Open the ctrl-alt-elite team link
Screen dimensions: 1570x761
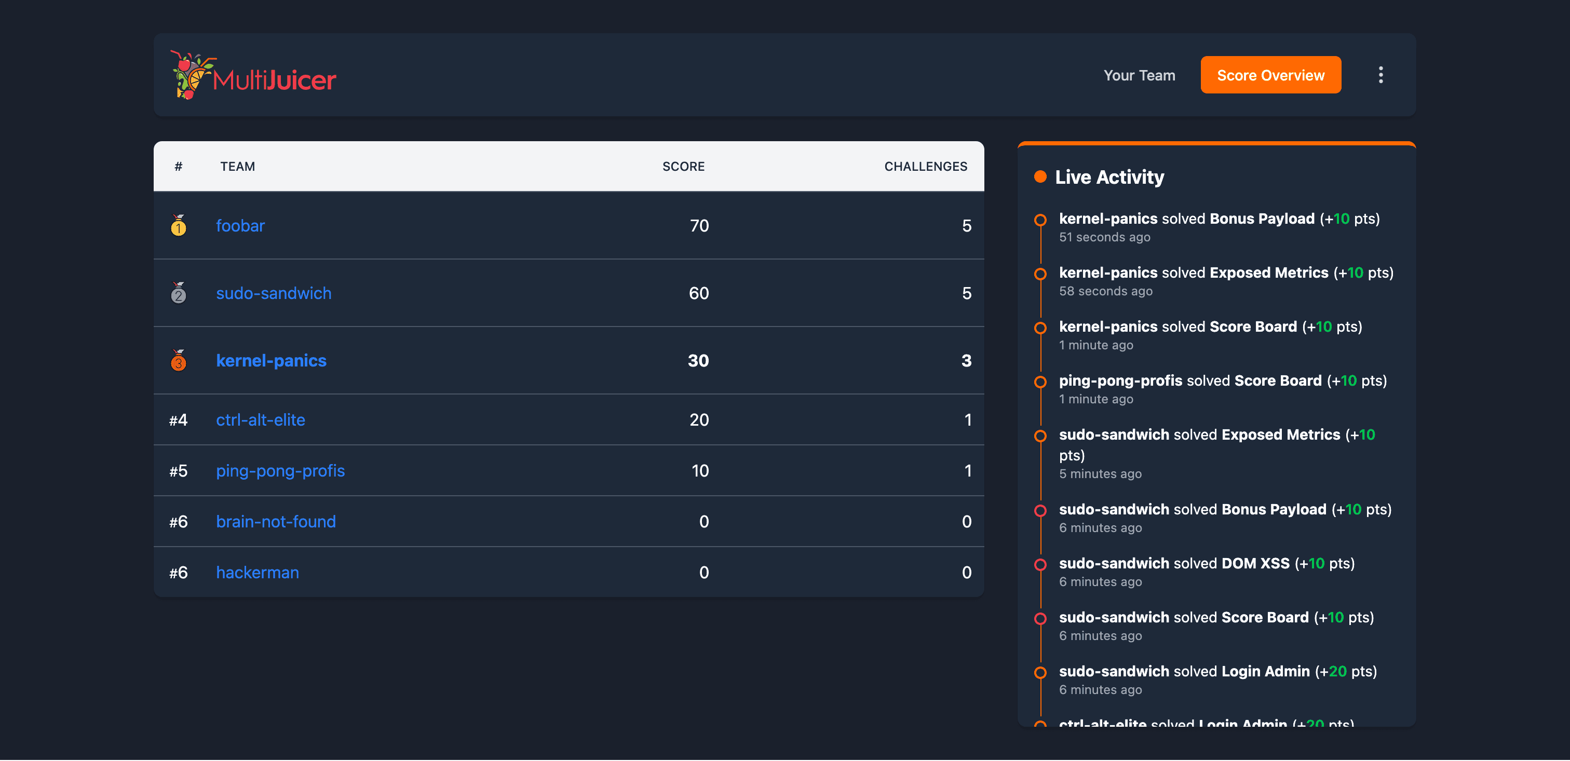point(260,420)
